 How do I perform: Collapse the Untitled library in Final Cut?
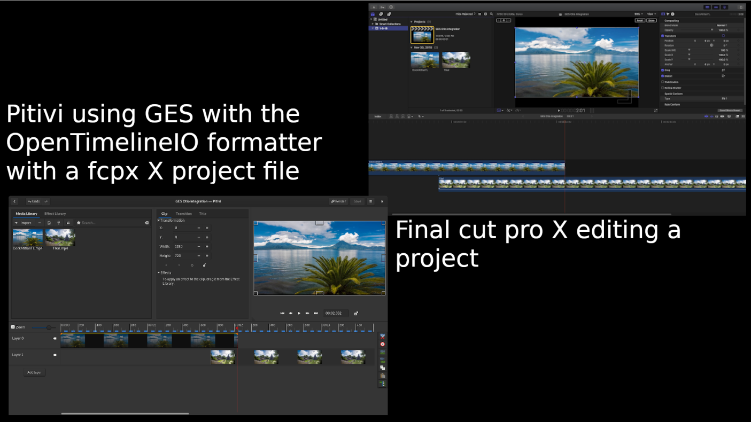tap(371, 19)
